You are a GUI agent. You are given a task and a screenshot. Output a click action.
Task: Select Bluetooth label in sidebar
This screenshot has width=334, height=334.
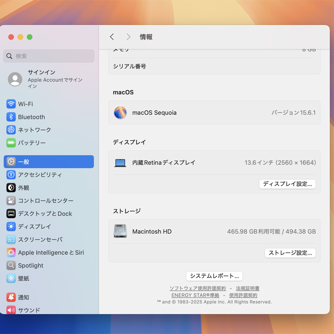point(32,117)
